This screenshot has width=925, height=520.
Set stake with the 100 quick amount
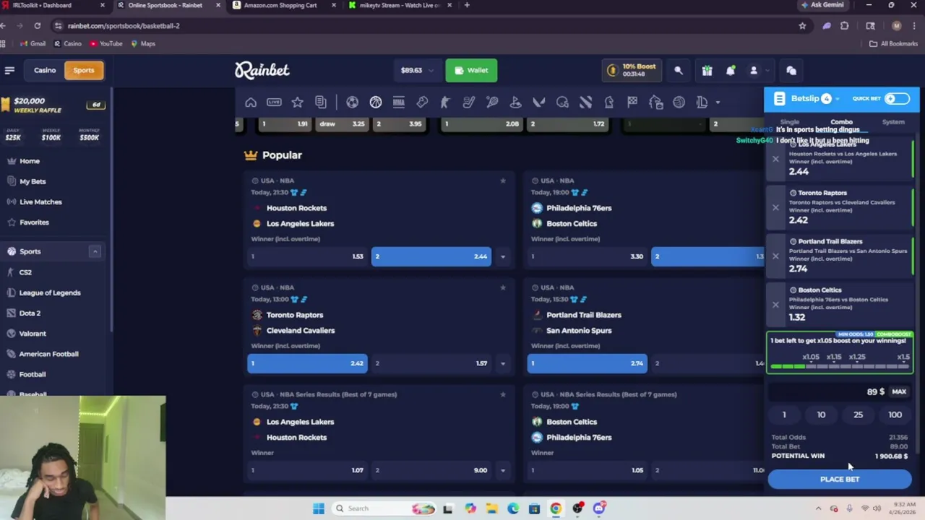[x=895, y=415]
